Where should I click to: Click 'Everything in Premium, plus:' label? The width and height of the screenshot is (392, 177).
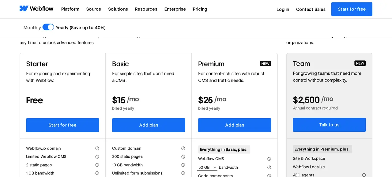(x=322, y=149)
